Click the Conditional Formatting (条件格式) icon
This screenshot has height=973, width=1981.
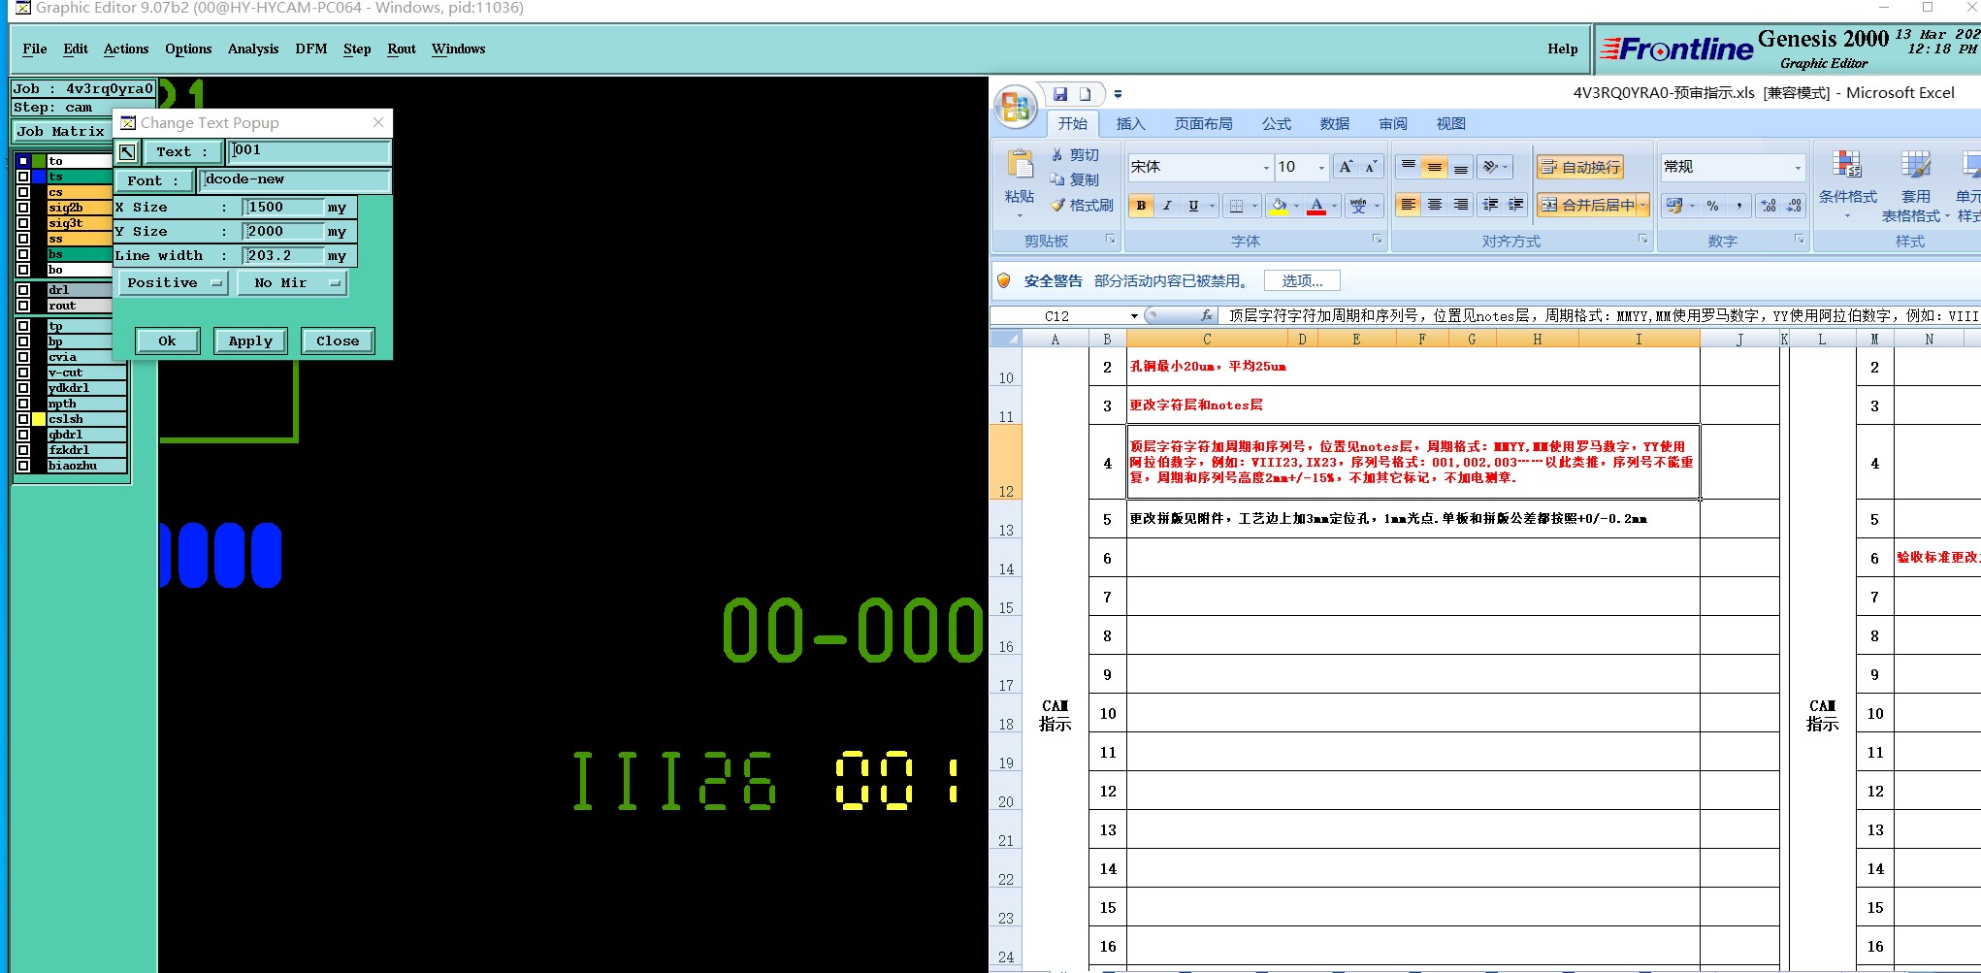tap(1847, 166)
